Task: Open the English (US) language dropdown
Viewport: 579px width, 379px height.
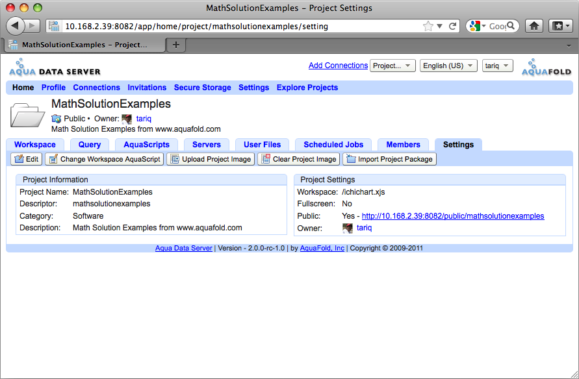Action: (x=448, y=66)
